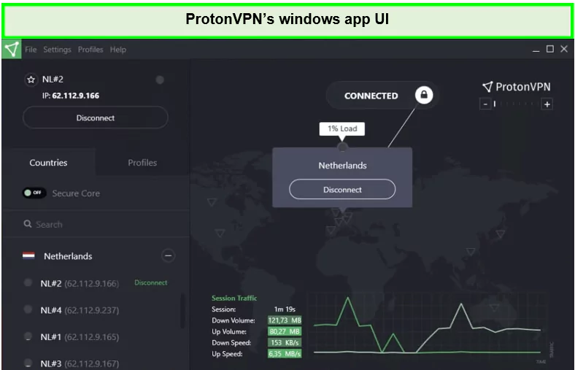Collapse the Netherlands server list

click(168, 255)
